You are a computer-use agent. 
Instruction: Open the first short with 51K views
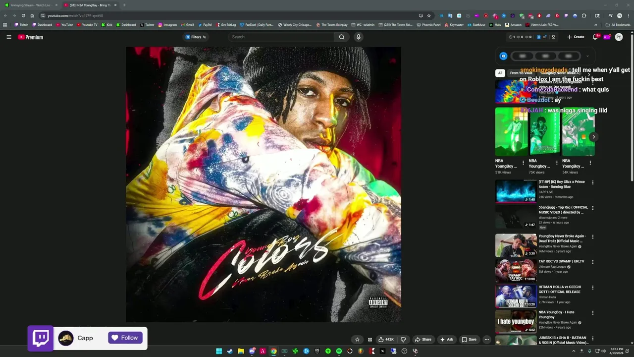click(511, 131)
